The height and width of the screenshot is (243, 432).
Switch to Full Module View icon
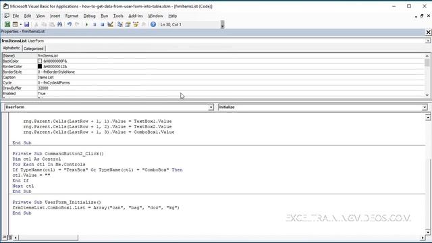pyautogui.click(x=10, y=237)
